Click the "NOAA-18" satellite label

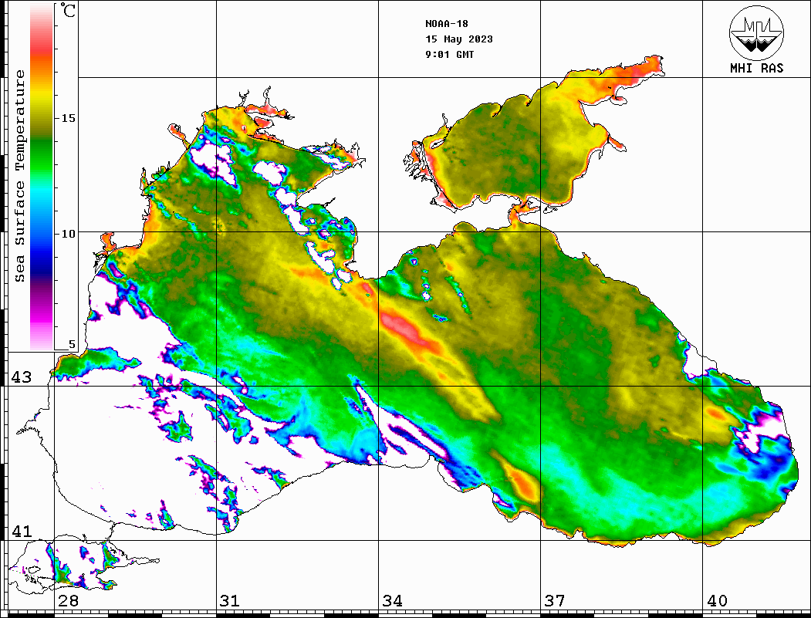tap(446, 24)
